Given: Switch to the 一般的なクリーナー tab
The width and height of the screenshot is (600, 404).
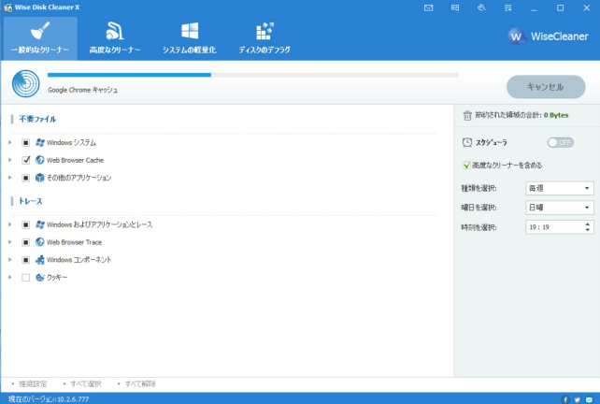Looking at the screenshot, I should (x=40, y=38).
